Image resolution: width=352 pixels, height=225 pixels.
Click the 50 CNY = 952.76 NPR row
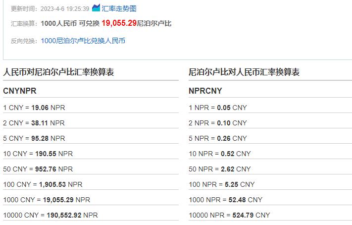pyautogui.click(x=38, y=169)
